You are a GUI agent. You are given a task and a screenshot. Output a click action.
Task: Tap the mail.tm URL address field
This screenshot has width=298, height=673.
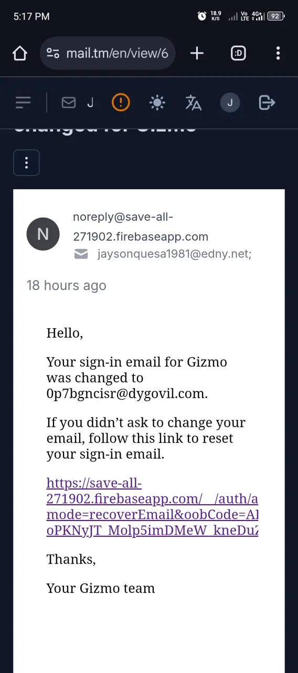(108, 53)
